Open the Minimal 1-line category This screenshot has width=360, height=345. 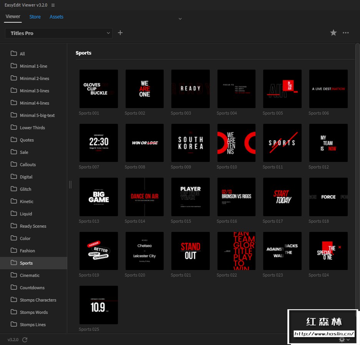(33, 66)
